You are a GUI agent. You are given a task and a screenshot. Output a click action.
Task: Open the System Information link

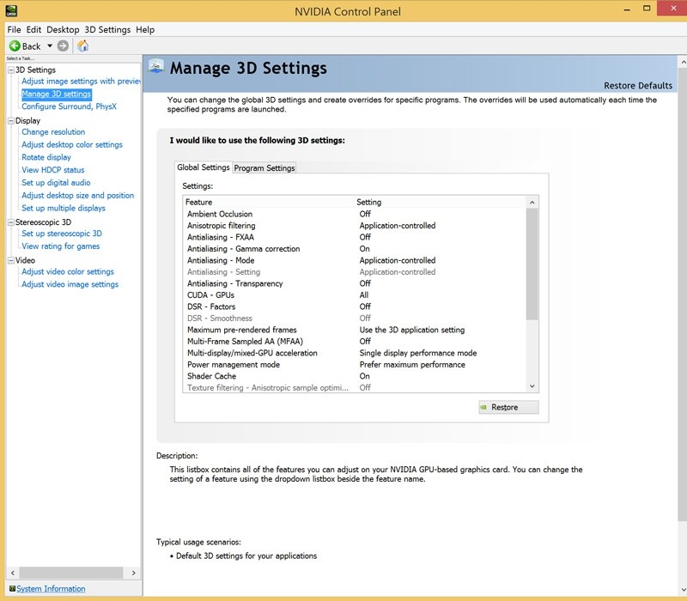pos(51,589)
